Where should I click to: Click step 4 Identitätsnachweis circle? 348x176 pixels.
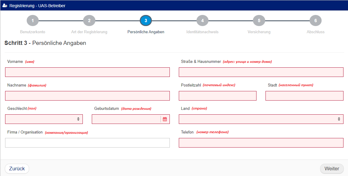pyautogui.click(x=202, y=21)
